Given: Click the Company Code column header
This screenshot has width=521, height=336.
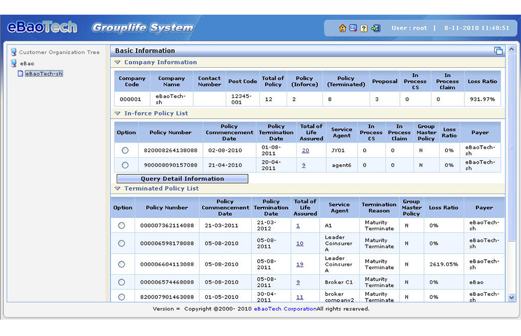Looking at the screenshot, I should 132,81.
